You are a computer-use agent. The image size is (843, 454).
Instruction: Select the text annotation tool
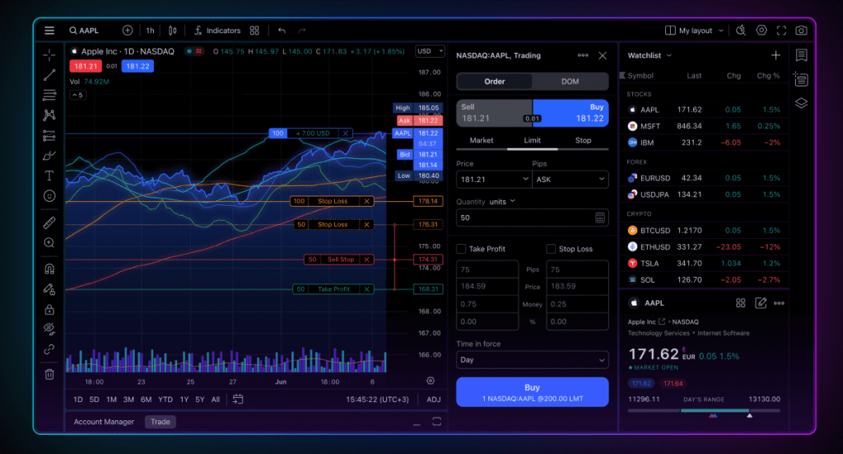tap(49, 176)
